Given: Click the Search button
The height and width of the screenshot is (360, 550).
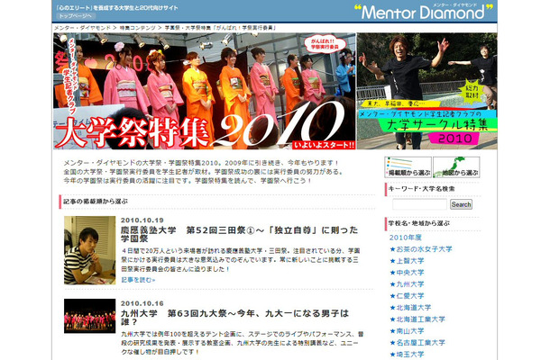Looking at the screenshot, I should click(x=461, y=204).
